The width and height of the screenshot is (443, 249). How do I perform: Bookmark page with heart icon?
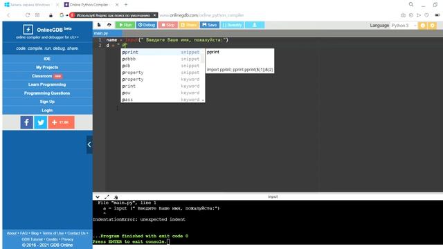tap(426, 15)
